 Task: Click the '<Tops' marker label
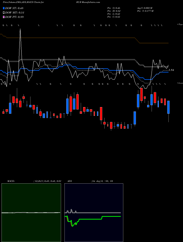(x=180, y=25)
